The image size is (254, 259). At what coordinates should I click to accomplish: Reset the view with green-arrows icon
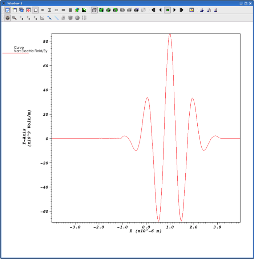pyautogui.click(x=101, y=10)
